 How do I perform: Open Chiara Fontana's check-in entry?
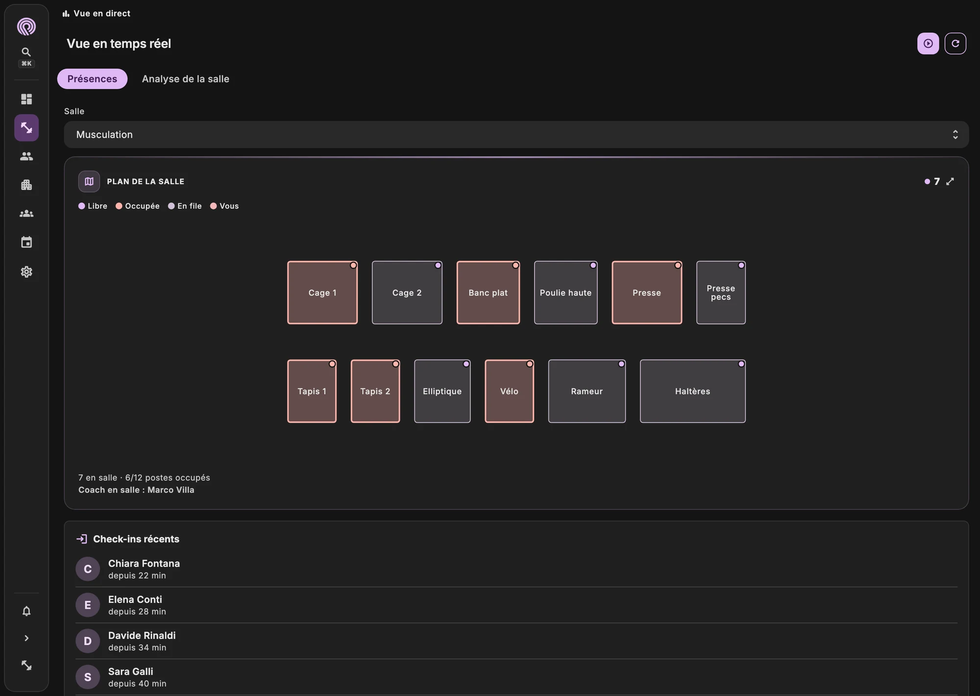[x=516, y=569]
